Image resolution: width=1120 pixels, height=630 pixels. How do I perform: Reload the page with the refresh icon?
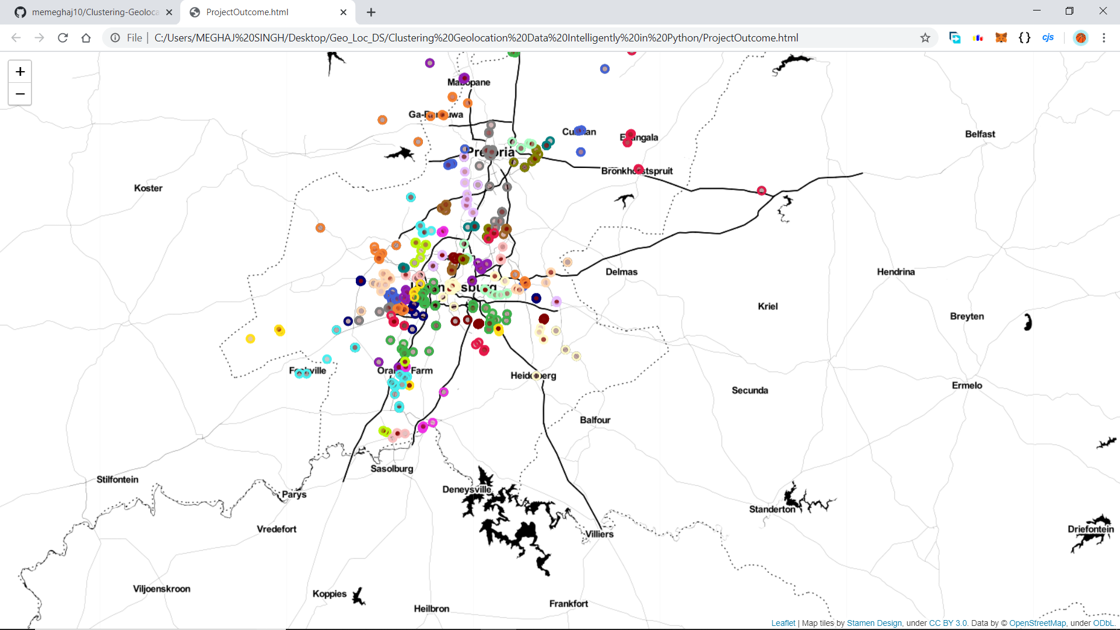point(63,38)
